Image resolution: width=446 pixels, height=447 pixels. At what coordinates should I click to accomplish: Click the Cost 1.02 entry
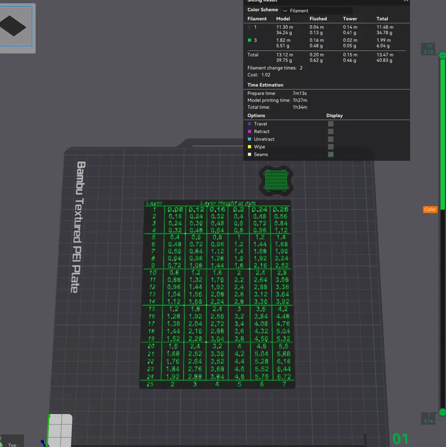259,75
